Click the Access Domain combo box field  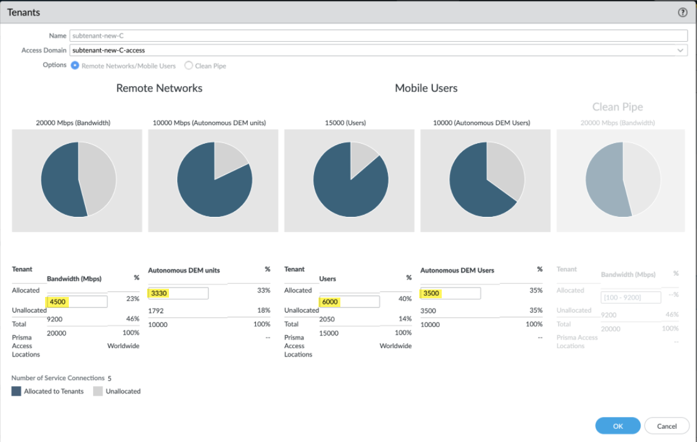[379, 50]
